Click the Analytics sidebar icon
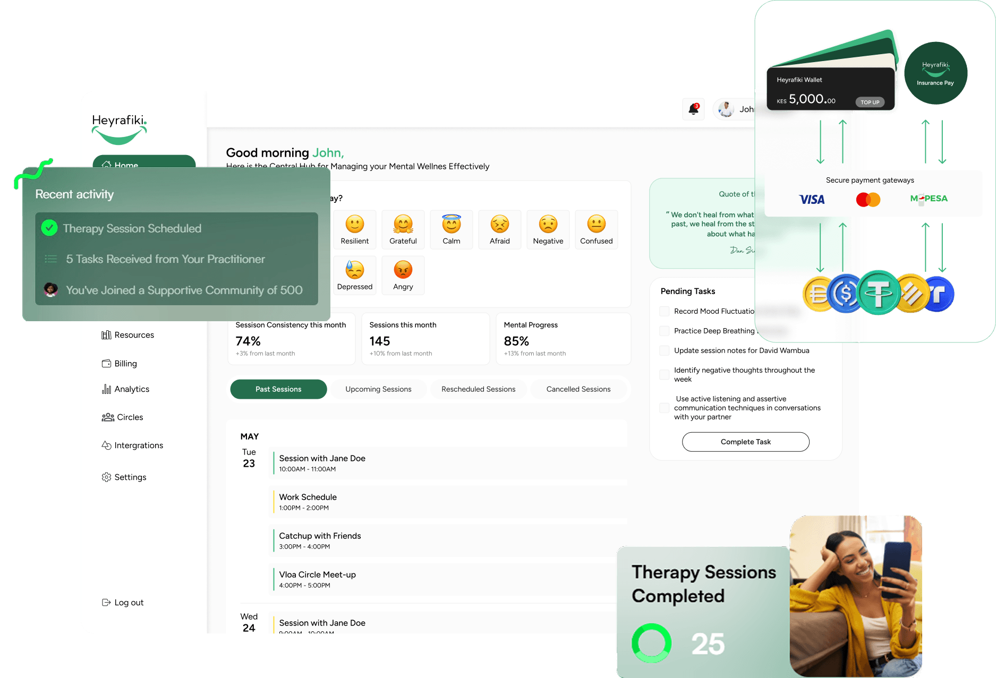 coord(106,389)
